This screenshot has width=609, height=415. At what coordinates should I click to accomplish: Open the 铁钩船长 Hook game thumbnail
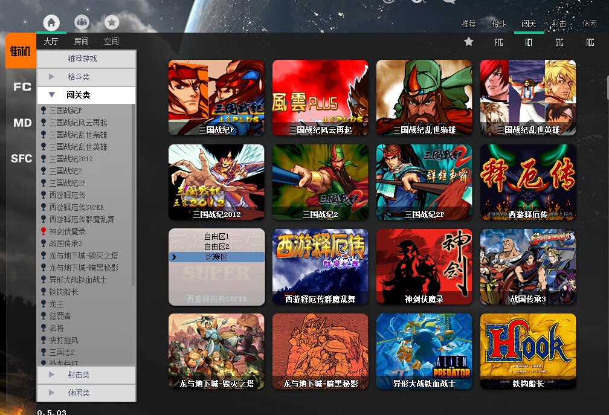[528, 351]
